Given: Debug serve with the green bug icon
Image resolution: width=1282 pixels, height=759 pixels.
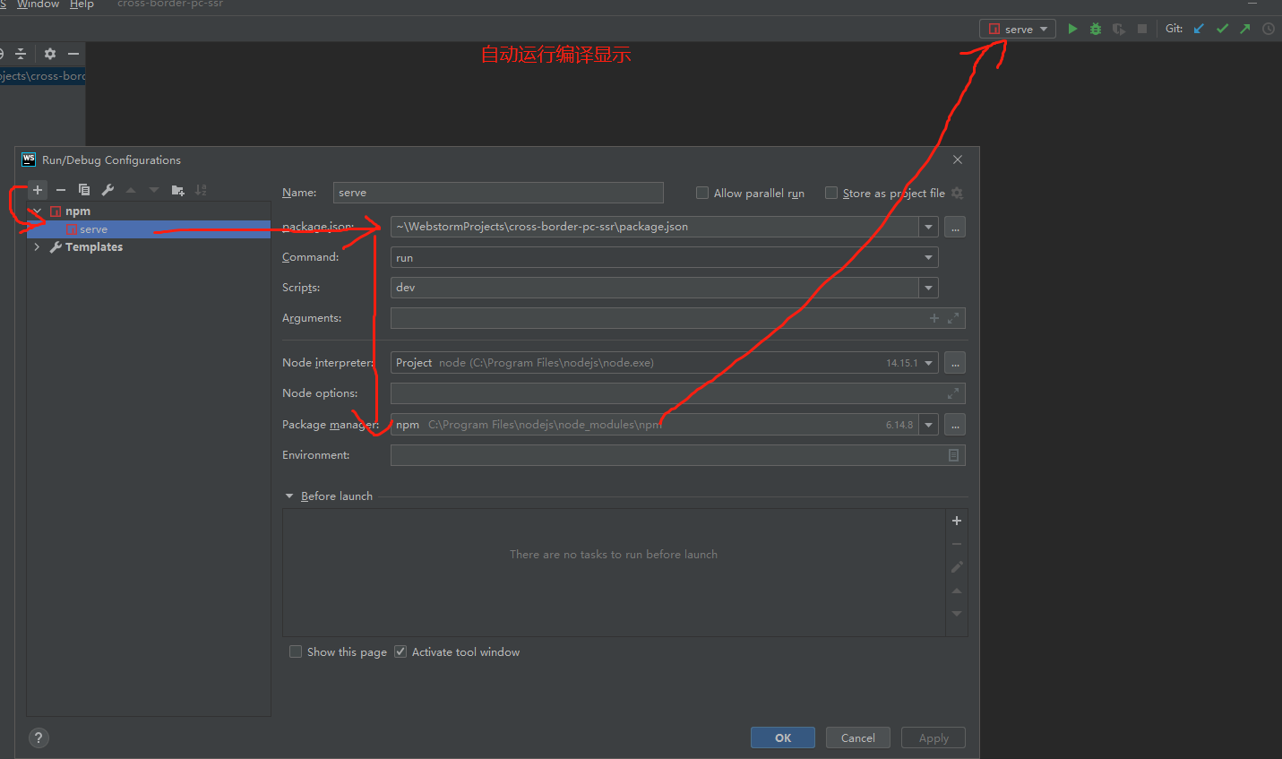Looking at the screenshot, I should 1096,29.
